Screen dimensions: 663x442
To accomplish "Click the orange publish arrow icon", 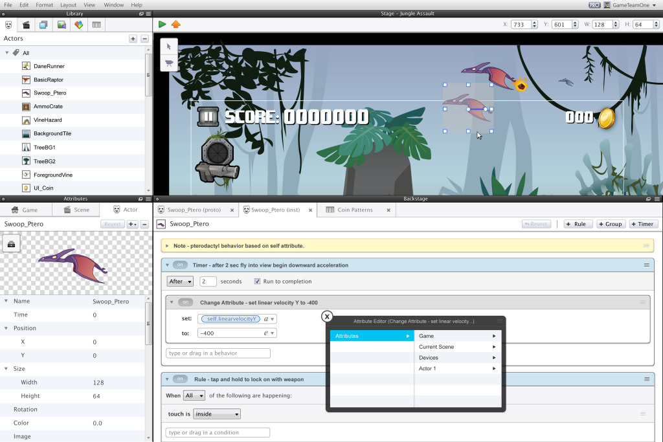I will [176, 25].
